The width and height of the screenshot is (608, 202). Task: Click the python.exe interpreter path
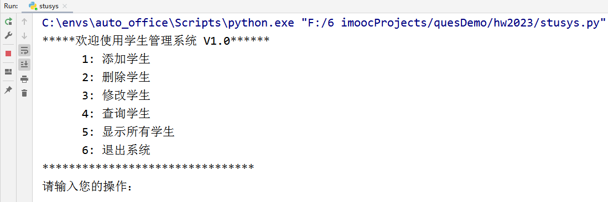coord(170,23)
